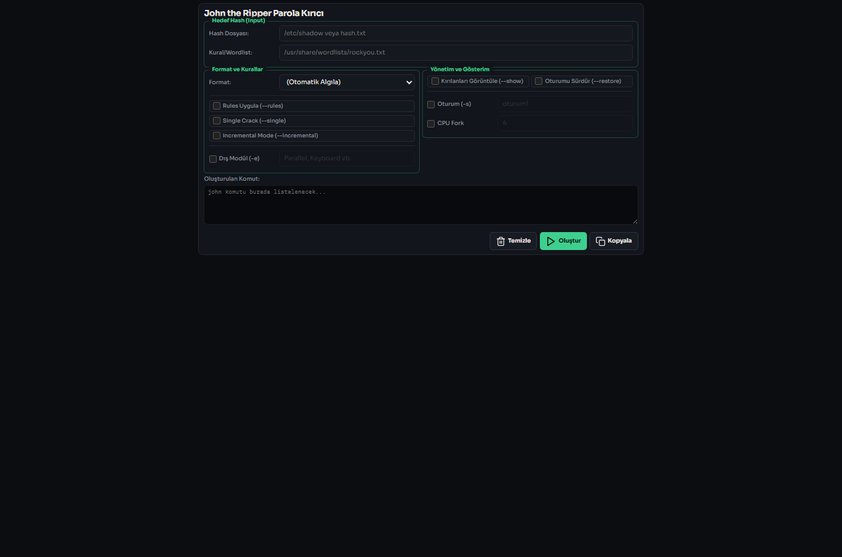The height and width of the screenshot is (557, 842).
Task: Click the 'Yönetim ve Gösterim' section heading
Action: pyautogui.click(x=459, y=69)
